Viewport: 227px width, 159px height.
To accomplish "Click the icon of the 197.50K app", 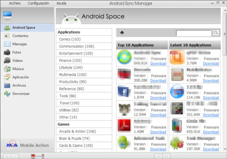I will point(177,143).
